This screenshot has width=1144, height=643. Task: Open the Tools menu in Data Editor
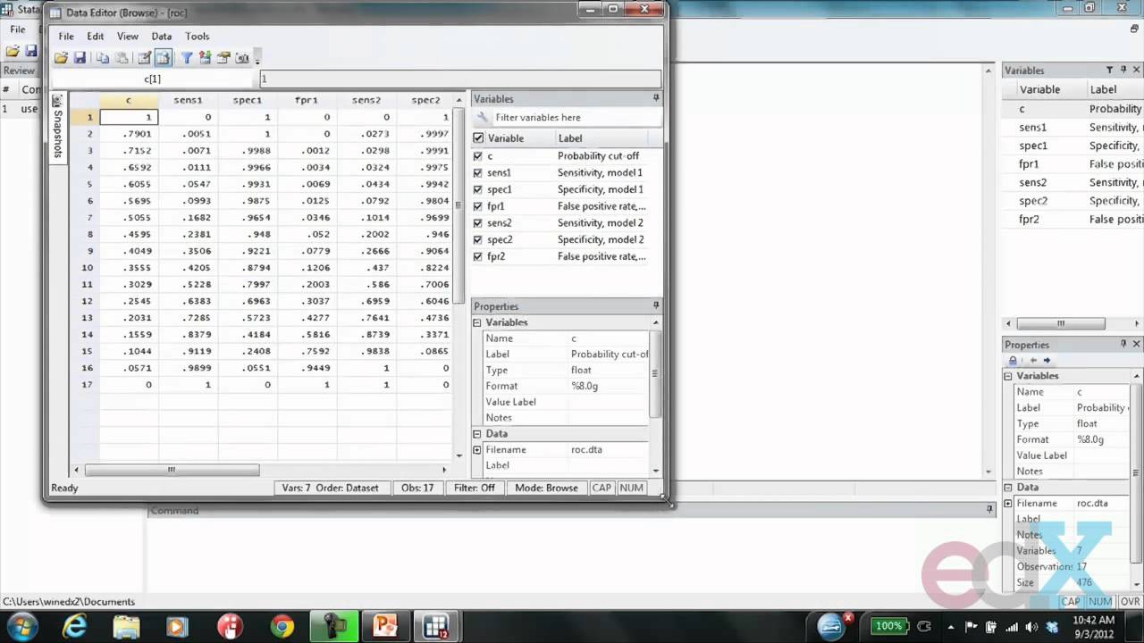[198, 37]
